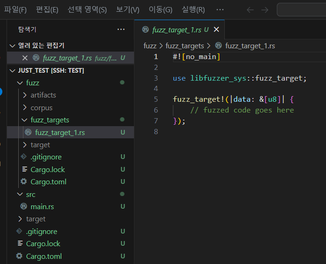The width and height of the screenshot is (326, 264).
Task: Show hidden menus via title bar ellipsis
Action: coord(220,10)
